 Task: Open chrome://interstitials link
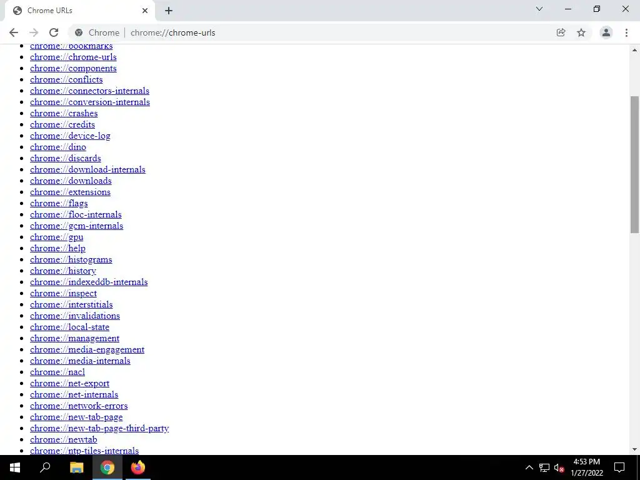point(71,304)
